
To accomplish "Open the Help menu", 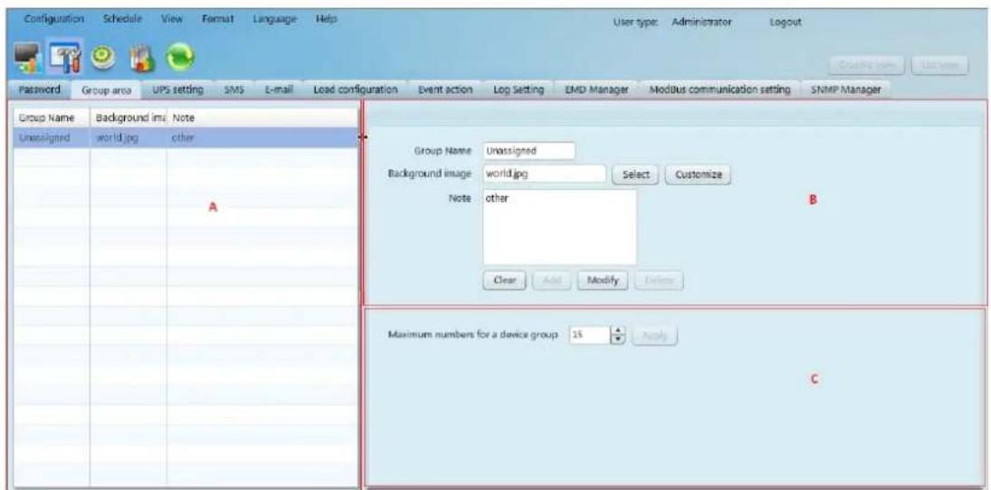I will coord(326,20).
